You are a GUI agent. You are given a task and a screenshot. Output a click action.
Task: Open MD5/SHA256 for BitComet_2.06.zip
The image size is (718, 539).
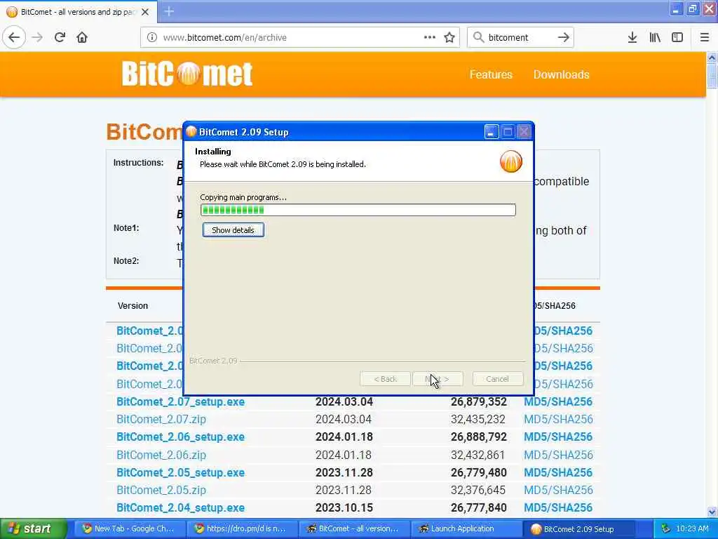558,455
